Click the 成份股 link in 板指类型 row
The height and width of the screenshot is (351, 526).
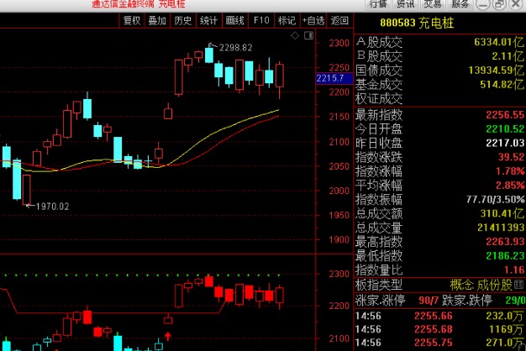tap(495, 285)
